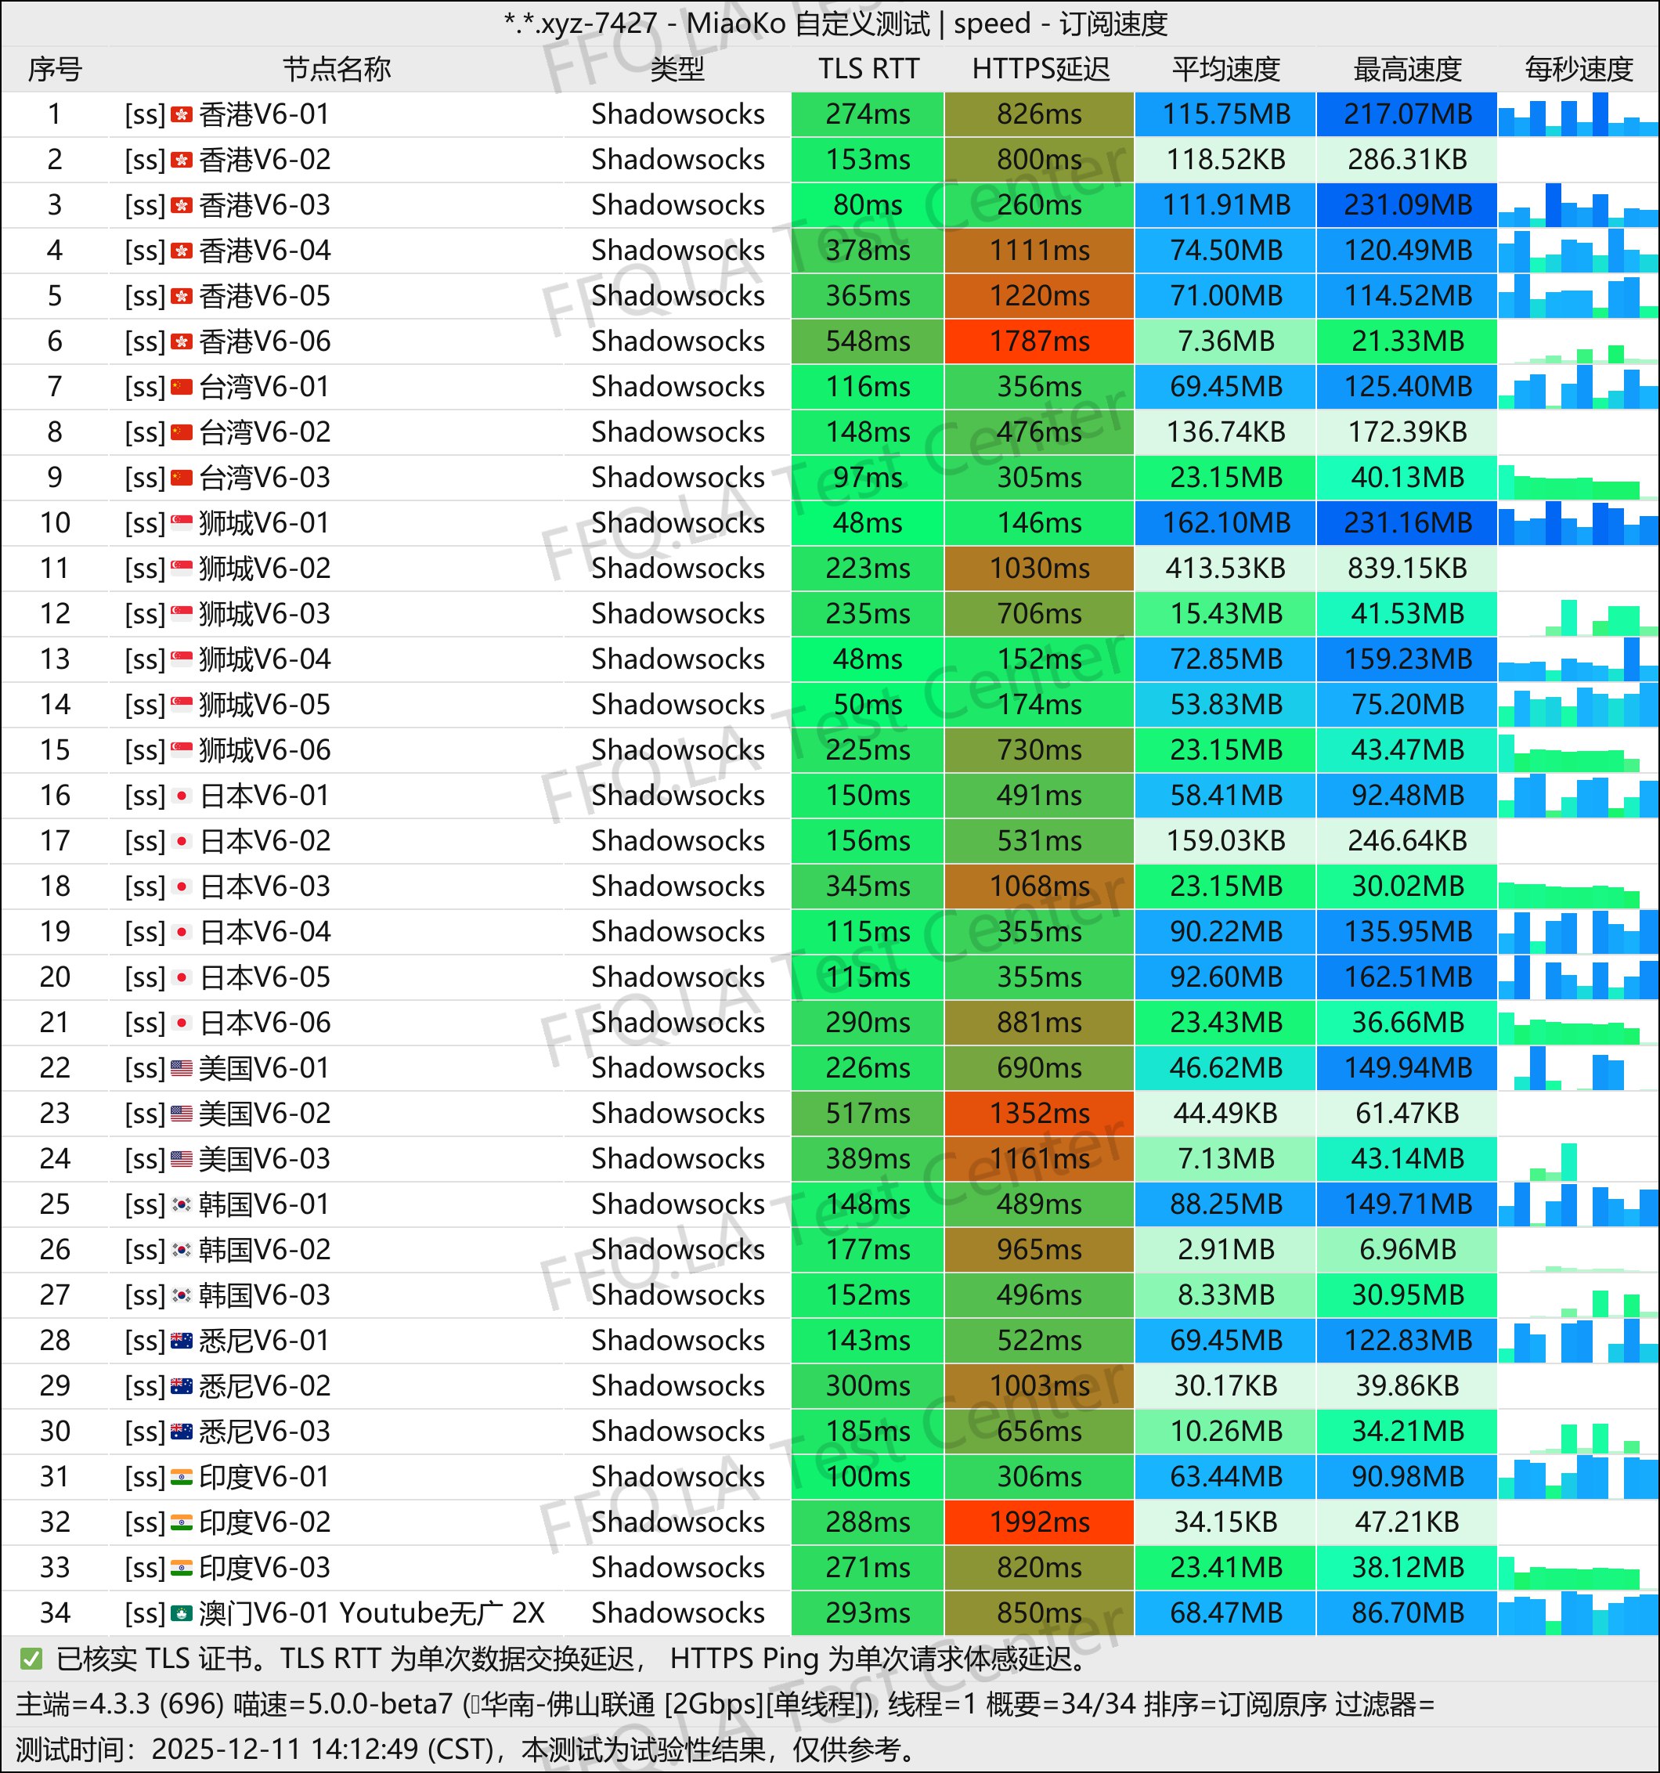
Task: Click node name 狮城V6-06
Action: (x=265, y=750)
